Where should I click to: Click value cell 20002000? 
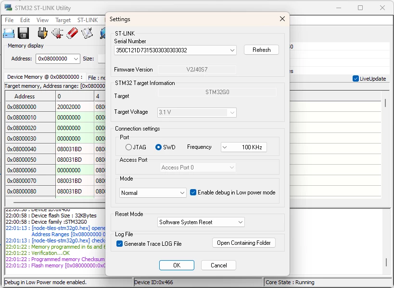point(75,107)
